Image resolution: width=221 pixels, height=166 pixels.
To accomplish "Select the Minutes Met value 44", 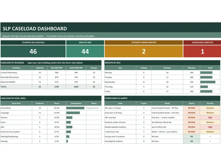I will [x=85, y=52].
